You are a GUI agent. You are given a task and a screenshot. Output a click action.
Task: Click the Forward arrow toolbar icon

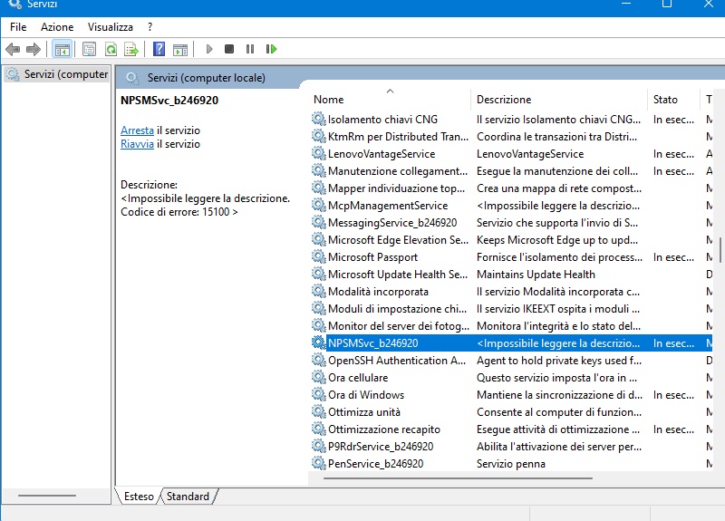34,49
